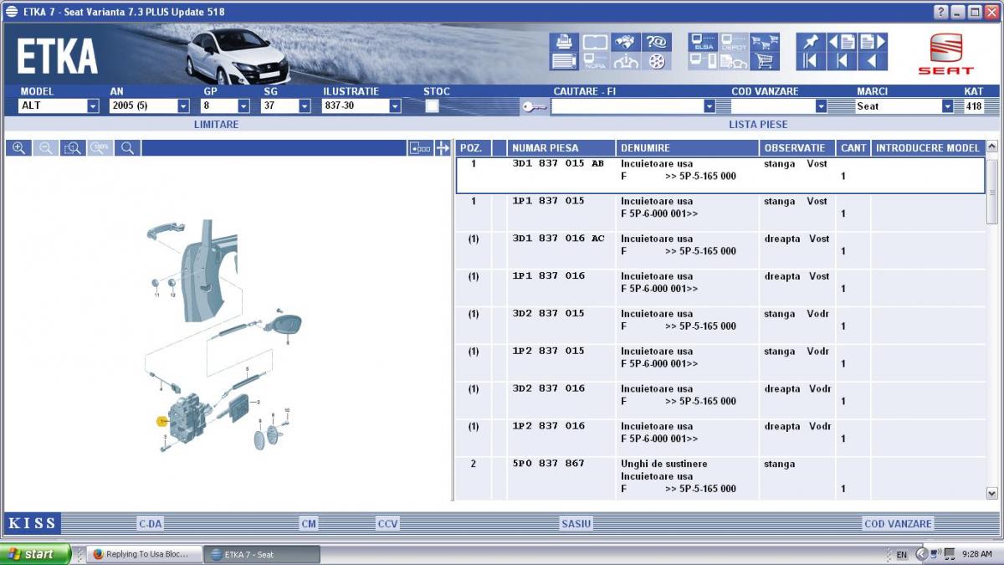Click the COD VANZARE button at bottom

[897, 524]
